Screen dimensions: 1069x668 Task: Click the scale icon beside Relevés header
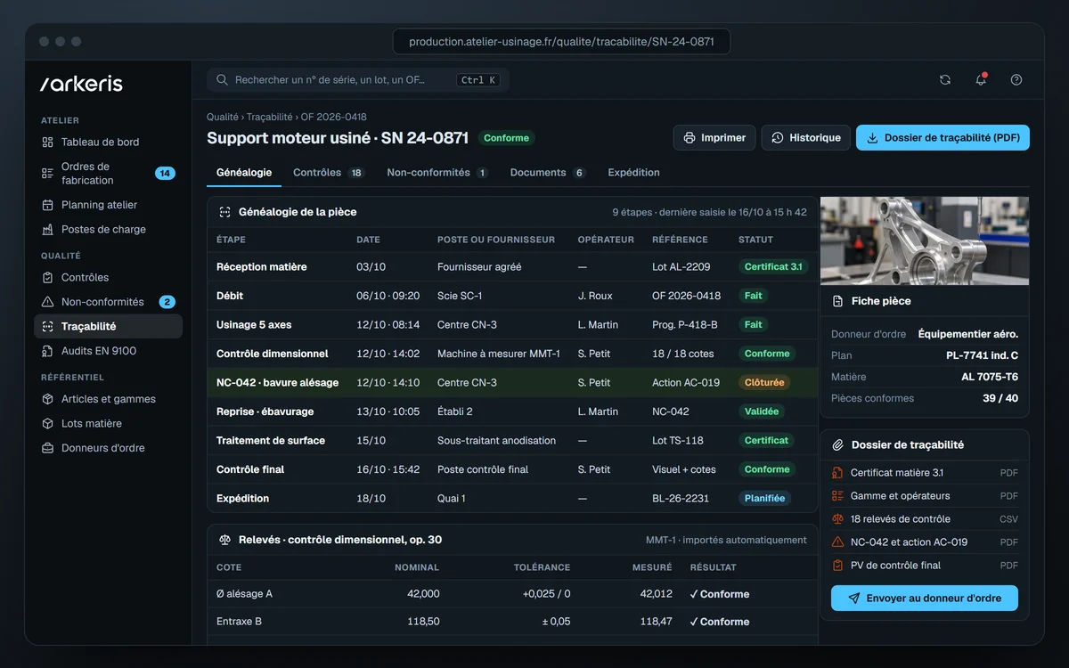pyautogui.click(x=225, y=540)
